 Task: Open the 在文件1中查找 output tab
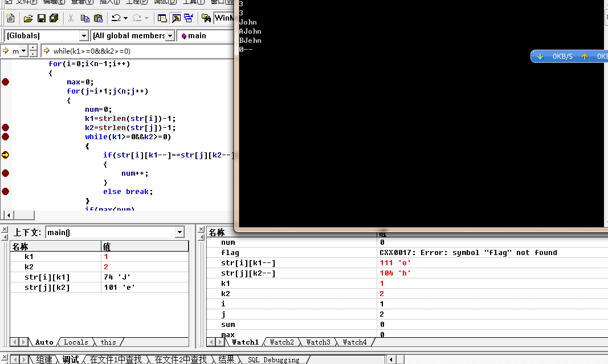tap(116, 360)
